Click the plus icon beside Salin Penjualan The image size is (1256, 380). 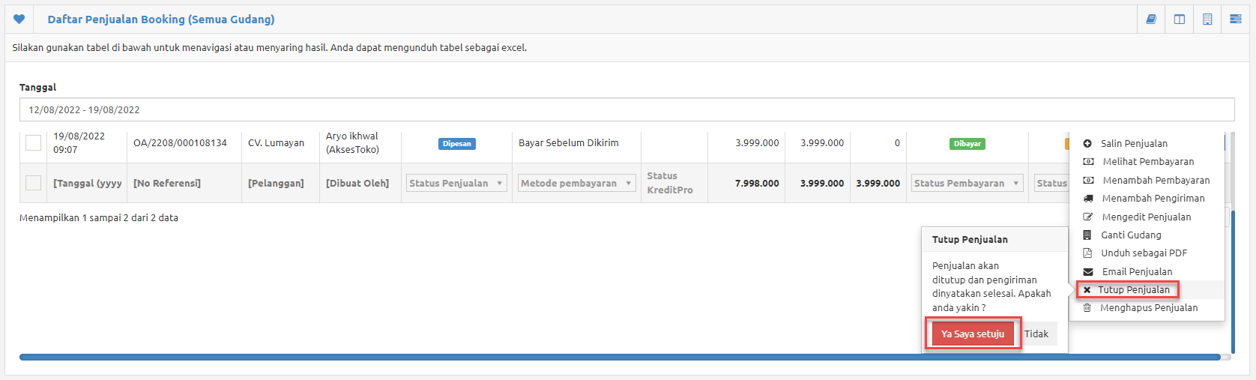click(1087, 143)
